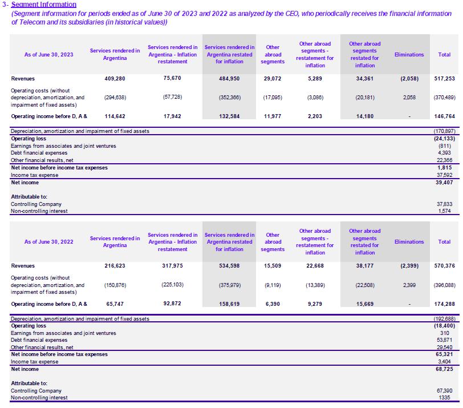Select the Total header in the 2022 table
The height and width of the screenshot is (408, 463).
click(x=444, y=242)
